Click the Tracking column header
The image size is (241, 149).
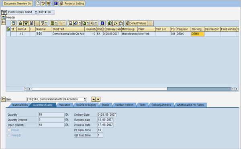click(198, 29)
